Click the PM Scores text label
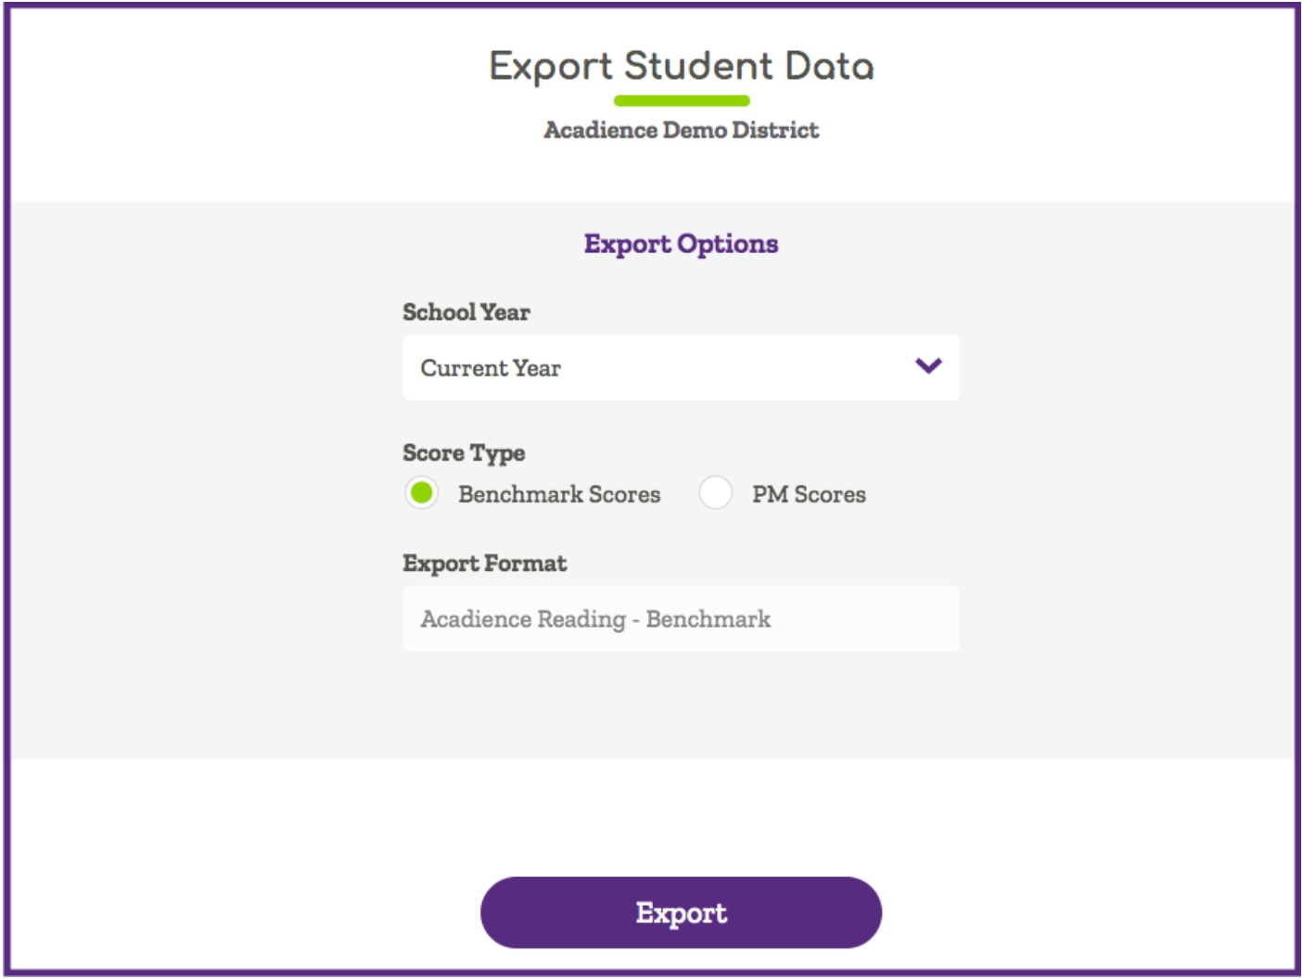1302x979 pixels. pos(809,494)
